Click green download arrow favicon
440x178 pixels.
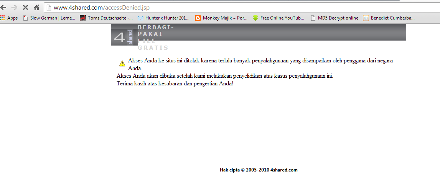tap(255, 18)
